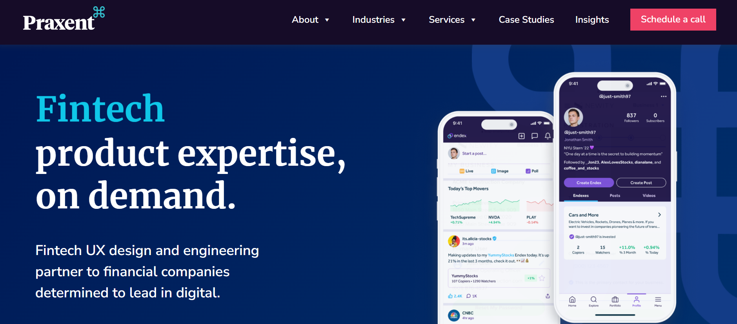Click the Create Endex button

(589, 183)
